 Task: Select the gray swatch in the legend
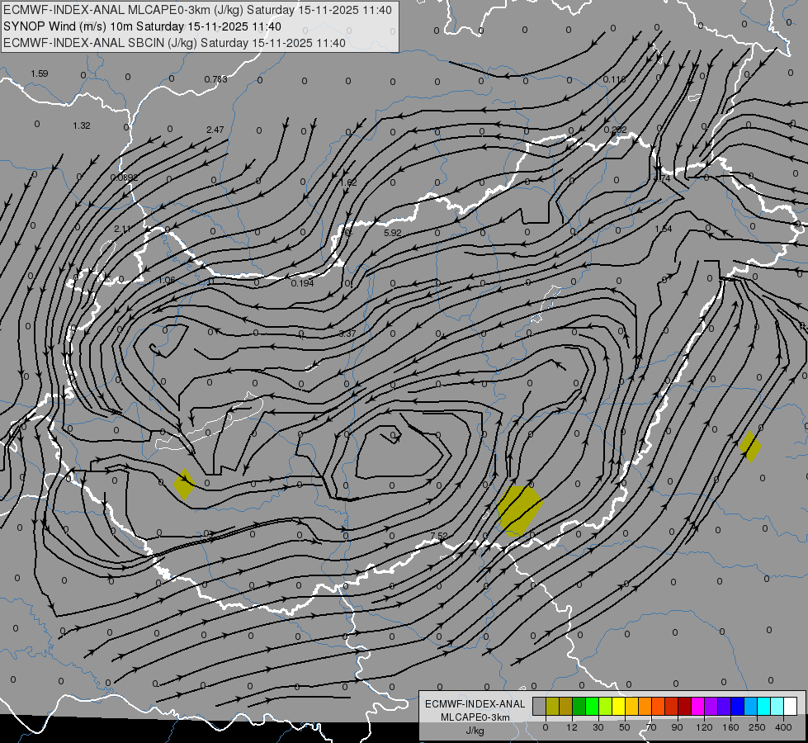tap(540, 706)
